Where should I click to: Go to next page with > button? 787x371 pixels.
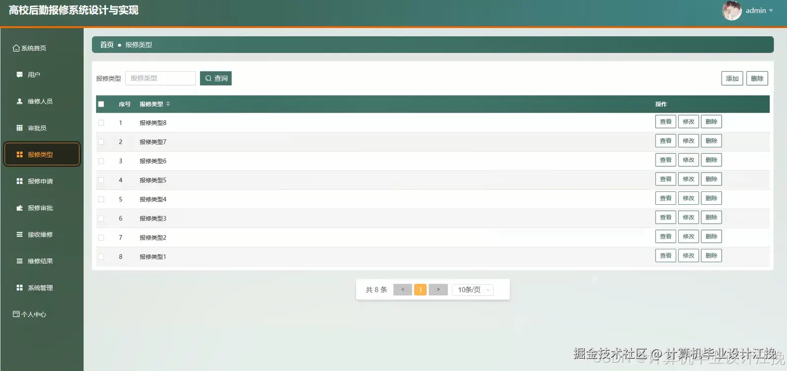(438, 290)
